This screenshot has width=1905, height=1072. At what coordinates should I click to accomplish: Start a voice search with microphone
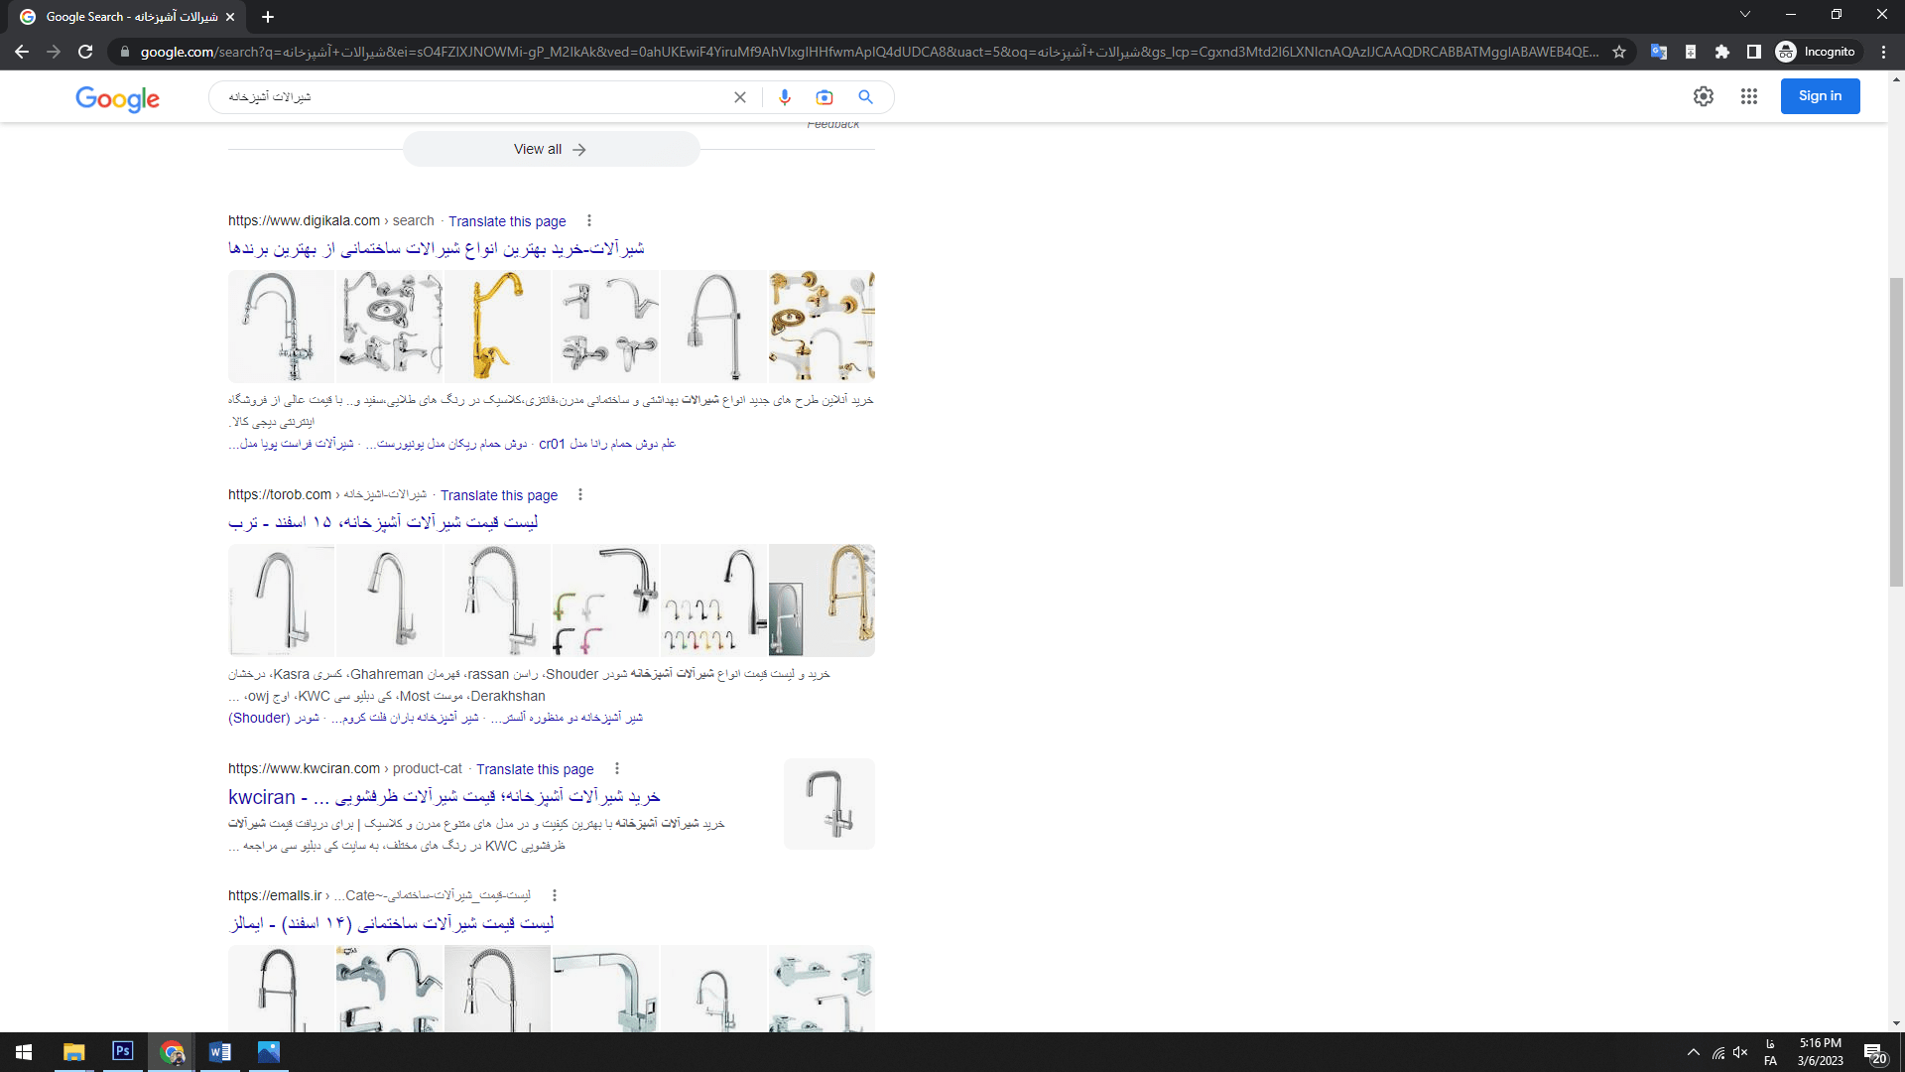[785, 97]
